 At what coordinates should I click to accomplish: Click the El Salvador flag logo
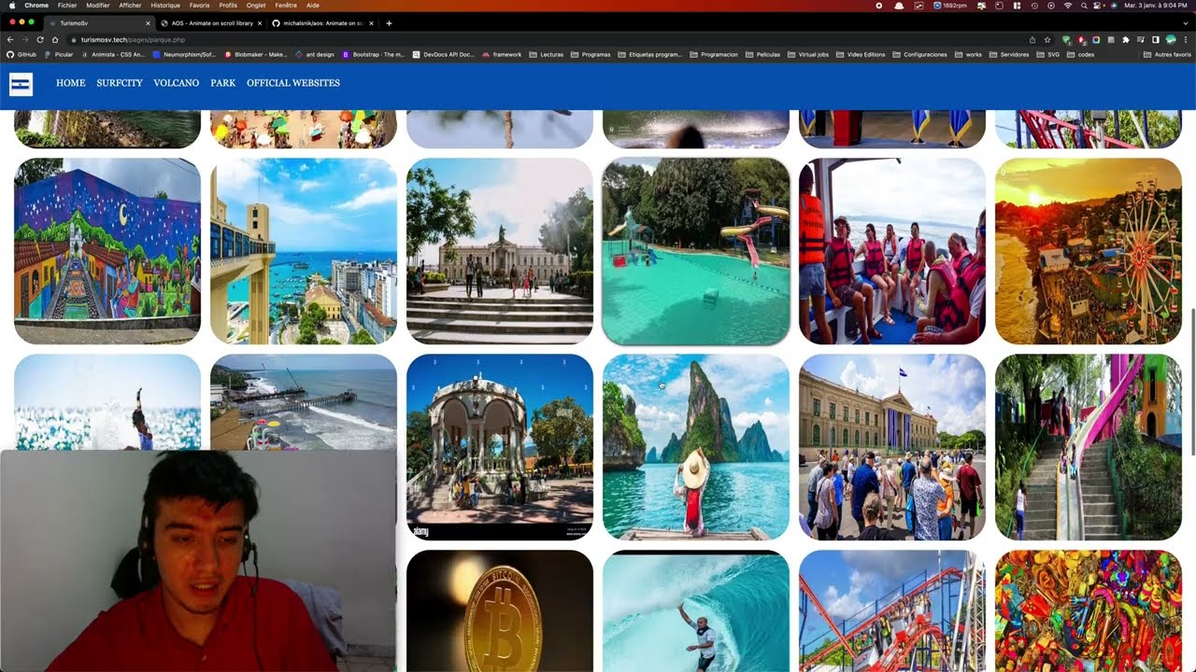click(x=21, y=84)
